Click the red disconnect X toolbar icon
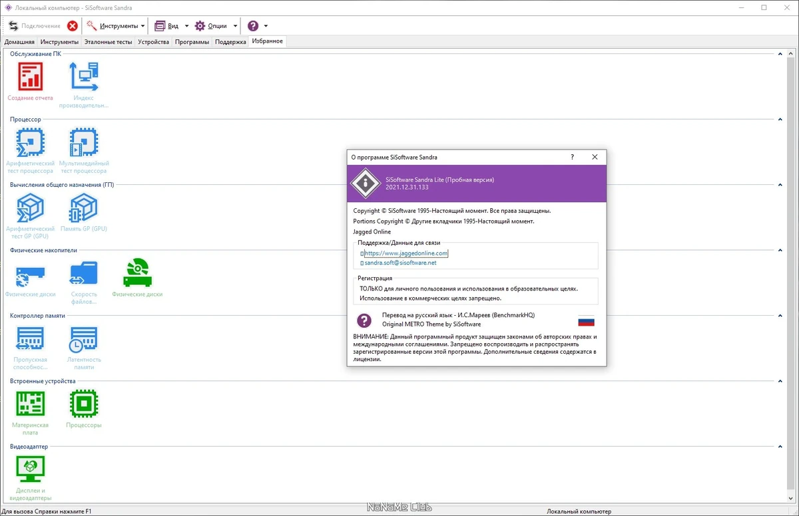The width and height of the screenshot is (799, 516). (73, 26)
